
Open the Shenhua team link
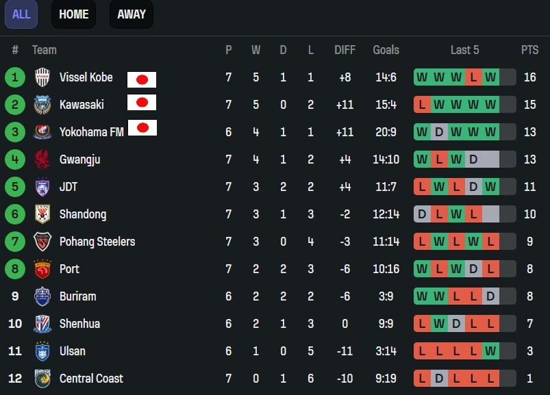point(79,324)
